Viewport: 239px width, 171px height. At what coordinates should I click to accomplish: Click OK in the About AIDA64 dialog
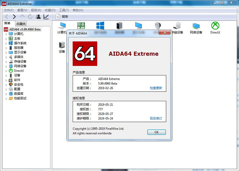tap(157, 132)
